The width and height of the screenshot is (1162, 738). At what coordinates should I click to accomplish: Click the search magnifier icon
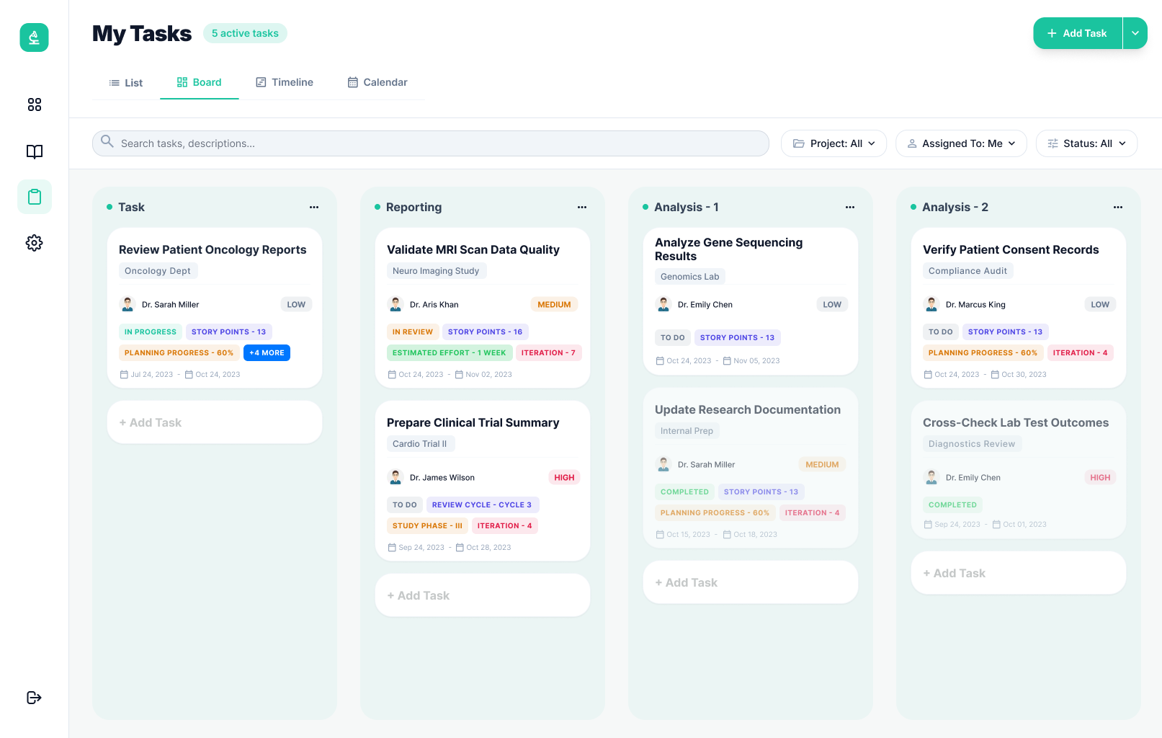(x=107, y=141)
